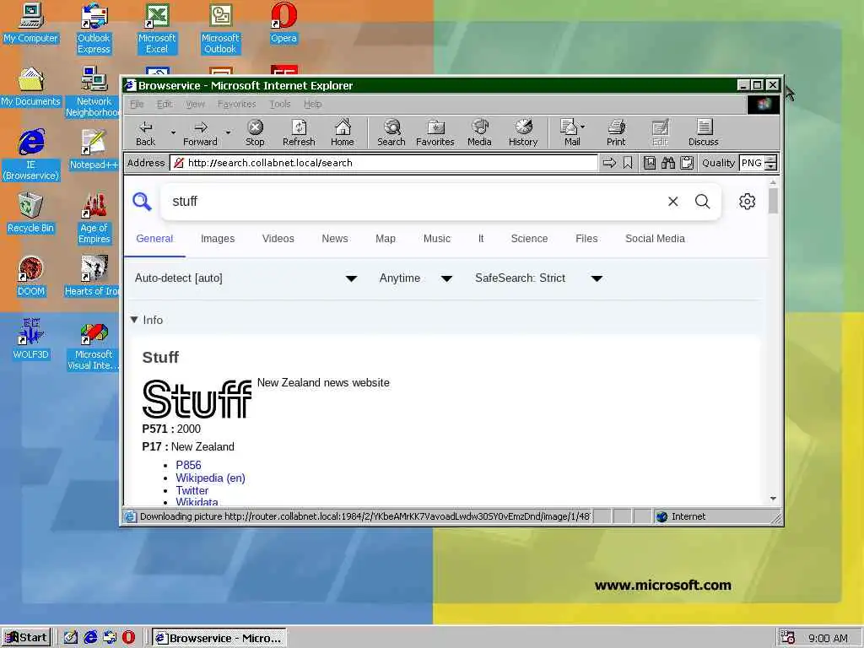
Task: Launch Opera from quick launch bar
Action: pyautogui.click(x=128, y=638)
